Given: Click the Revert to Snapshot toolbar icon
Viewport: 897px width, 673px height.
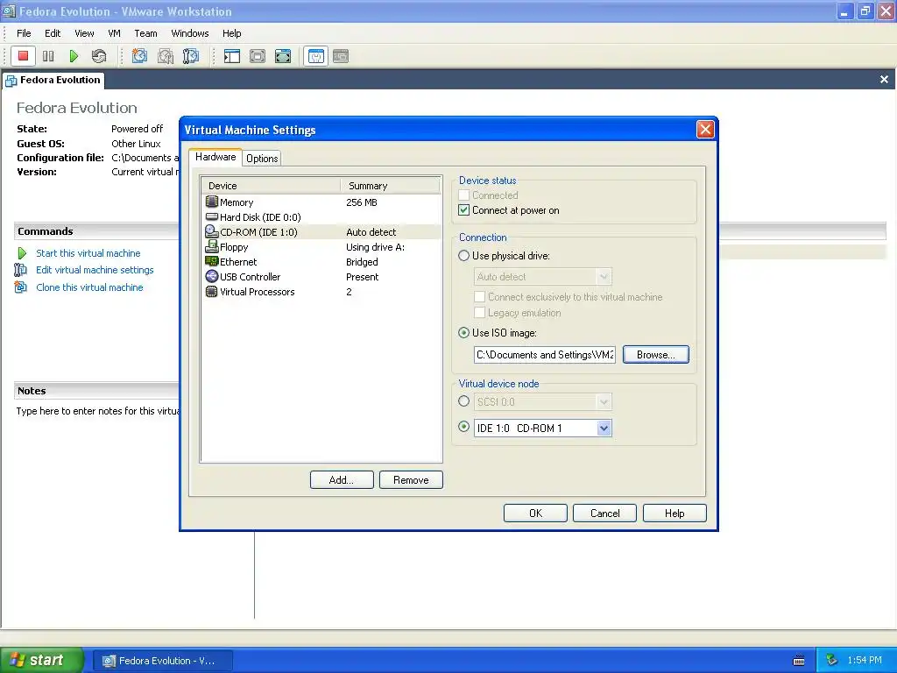Looking at the screenshot, I should [x=166, y=56].
